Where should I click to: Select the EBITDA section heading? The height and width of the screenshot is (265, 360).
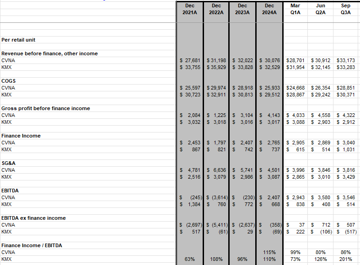[x=10, y=191]
